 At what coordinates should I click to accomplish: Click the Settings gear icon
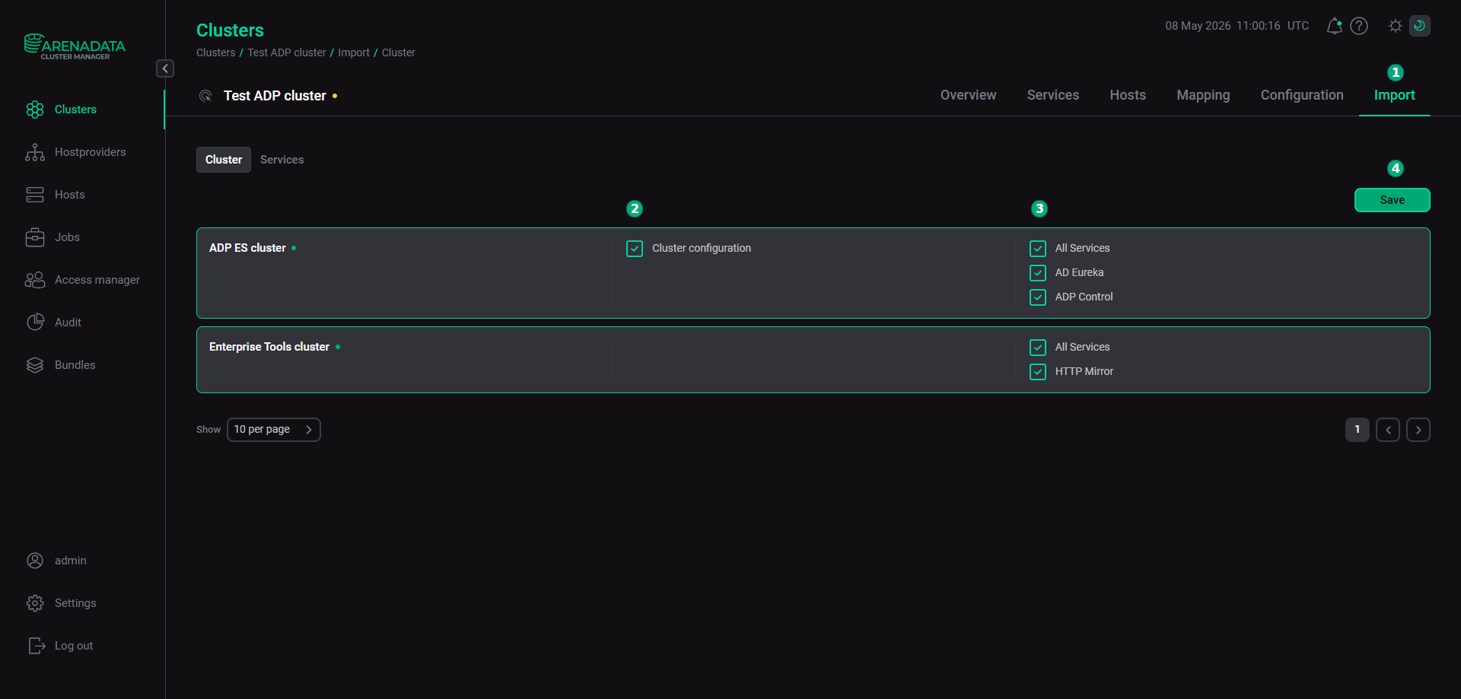tap(35, 603)
